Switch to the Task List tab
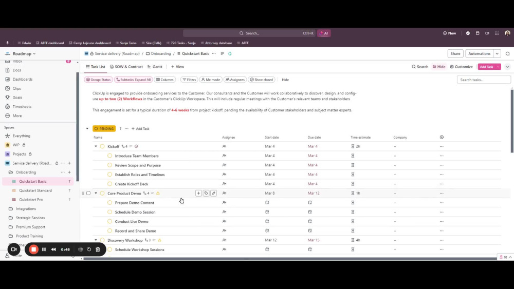The width and height of the screenshot is (514, 289). click(96, 67)
